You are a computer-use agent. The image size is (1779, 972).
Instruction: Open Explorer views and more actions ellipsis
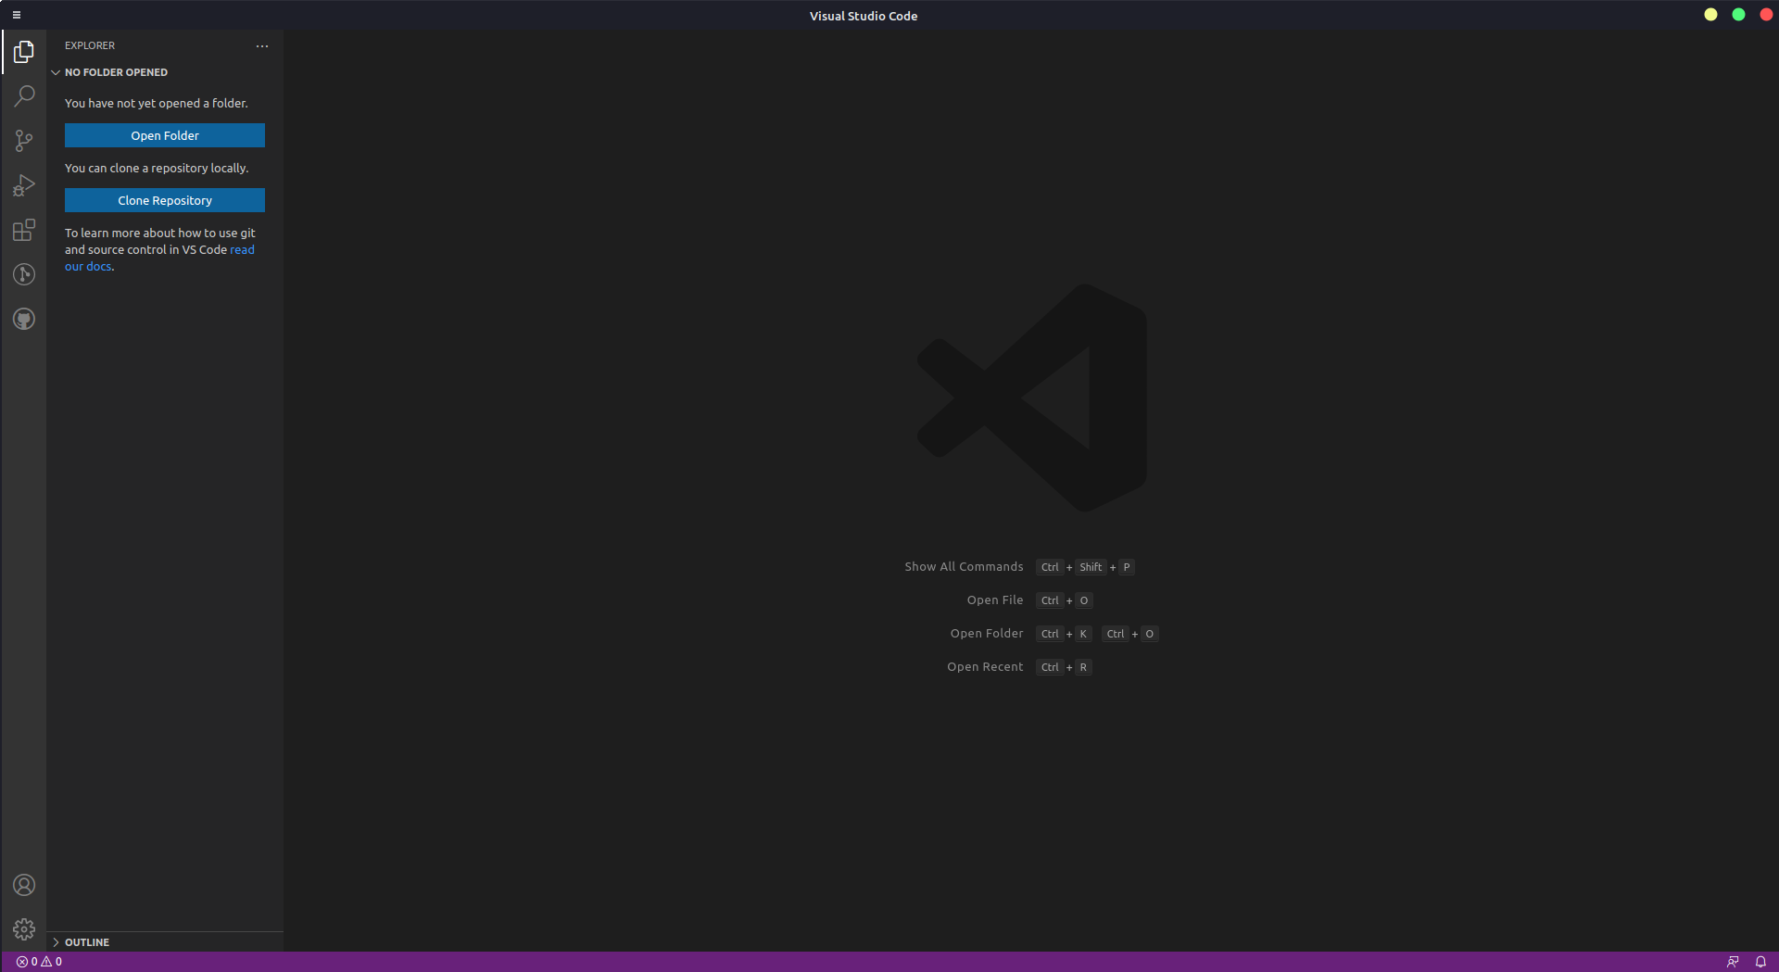coord(262,45)
